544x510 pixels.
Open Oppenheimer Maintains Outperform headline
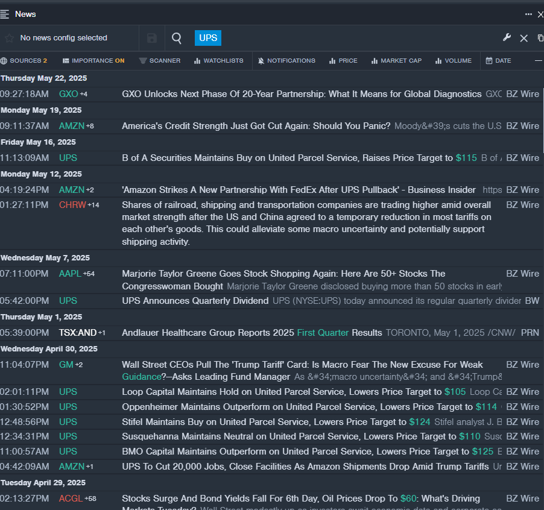[x=309, y=407]
